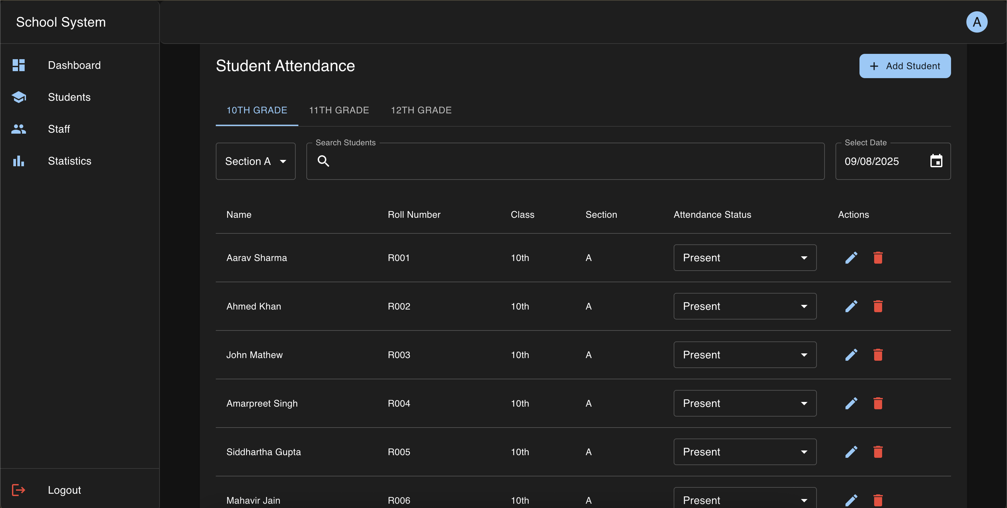The image size is (1007, 508).
Task: Open the Section A dropdown
Action: tap(255, 161)
